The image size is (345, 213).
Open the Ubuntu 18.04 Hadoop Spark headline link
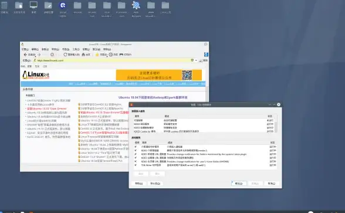coord(153,97)
